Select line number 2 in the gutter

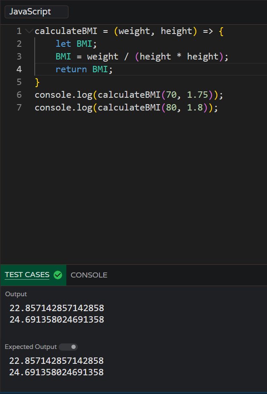tap(19, 44)
